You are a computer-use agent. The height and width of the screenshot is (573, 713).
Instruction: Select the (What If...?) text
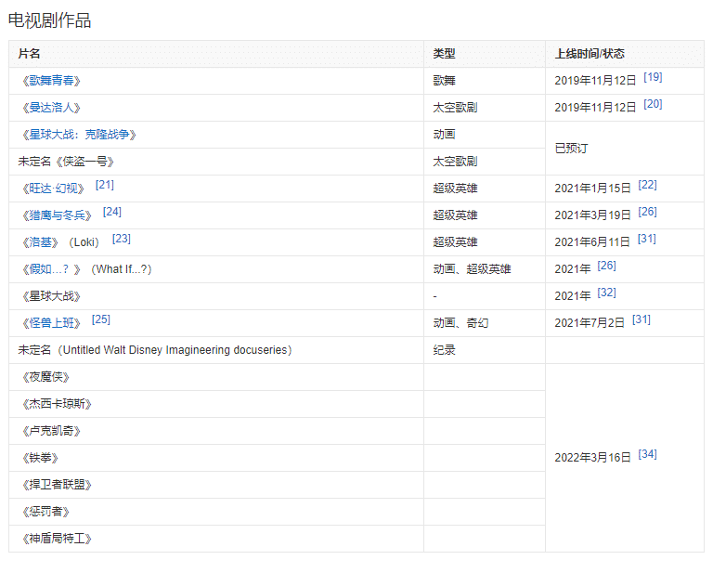pyautogui.click(x=122, y=269)
